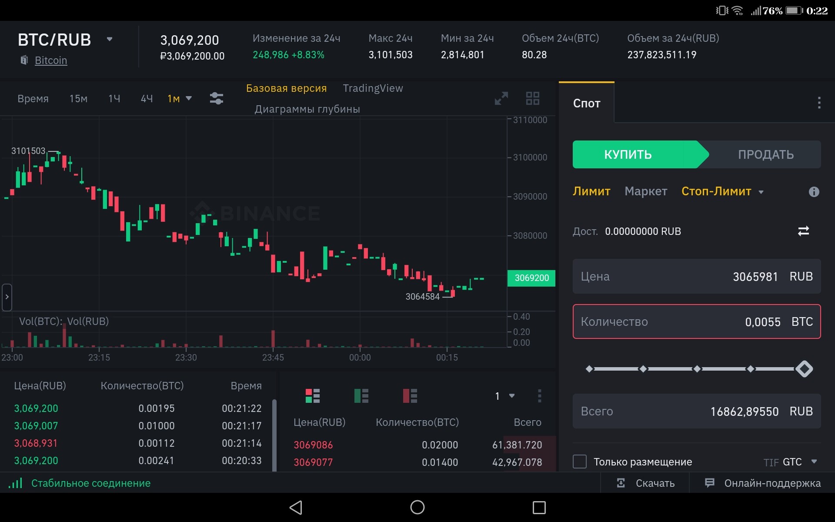The width and height of the screenshot is (835, 522).
Task: Select trade price 3,069,007
Action: (x=36, y=426)
